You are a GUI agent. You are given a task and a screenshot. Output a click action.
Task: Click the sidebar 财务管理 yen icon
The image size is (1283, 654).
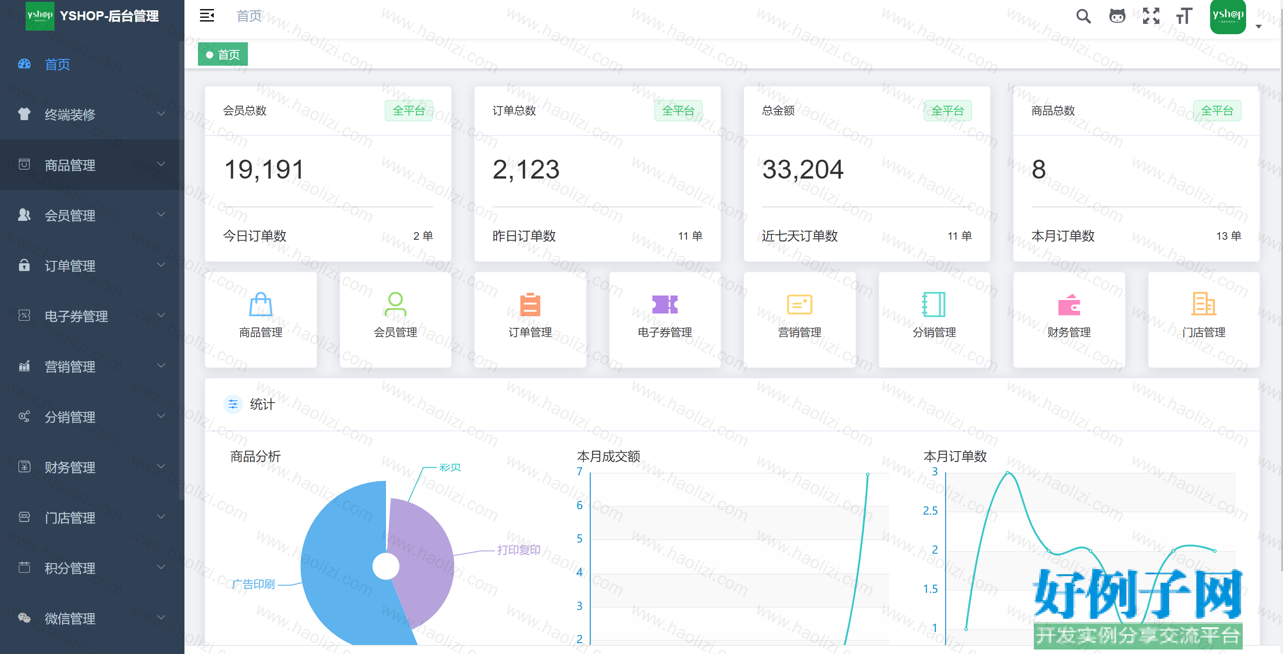point(24,467)
